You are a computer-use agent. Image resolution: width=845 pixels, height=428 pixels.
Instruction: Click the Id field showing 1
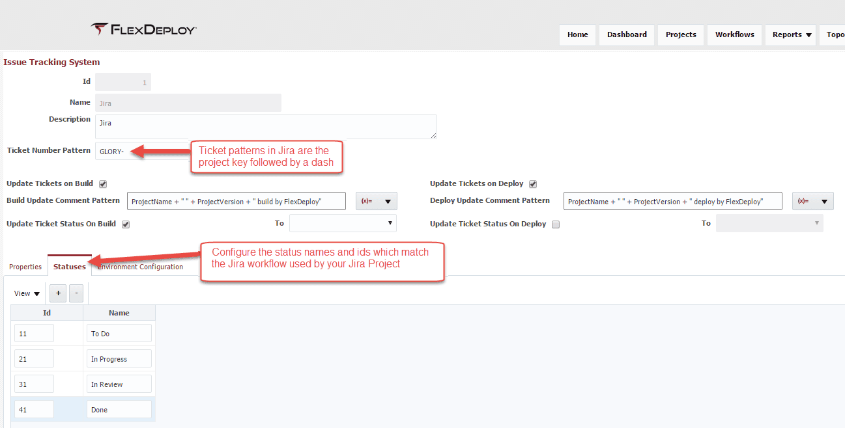click(x=123, y=82)
